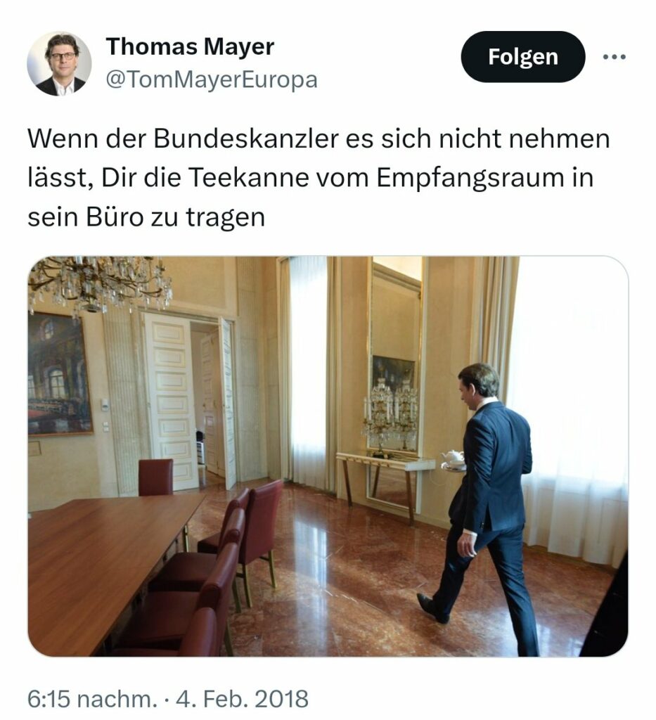Click the Thomas Mayer display name
Screen dimensions: 656x720
190,47
